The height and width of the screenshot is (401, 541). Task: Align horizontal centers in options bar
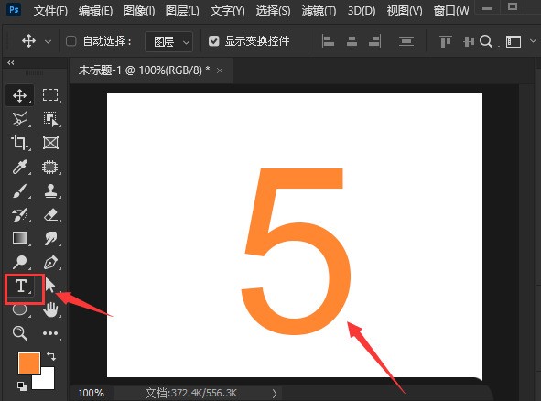352,41
